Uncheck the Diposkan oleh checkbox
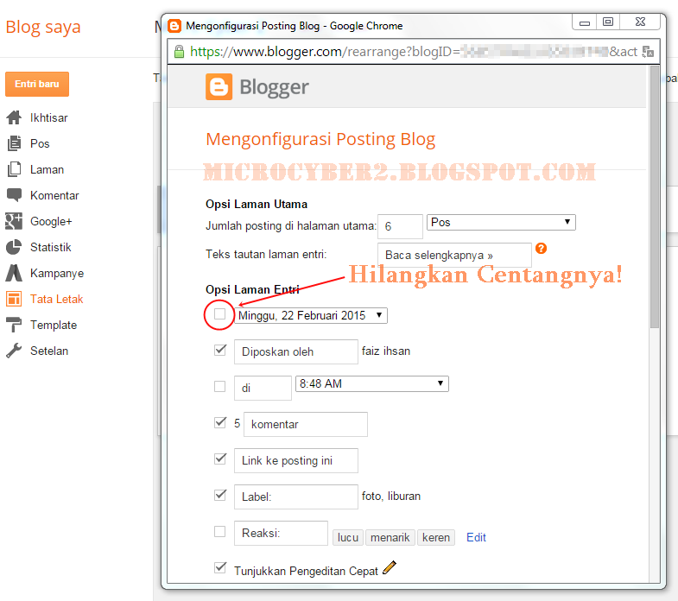The width and height of the screenshot is (678, 601). (220, 350)
